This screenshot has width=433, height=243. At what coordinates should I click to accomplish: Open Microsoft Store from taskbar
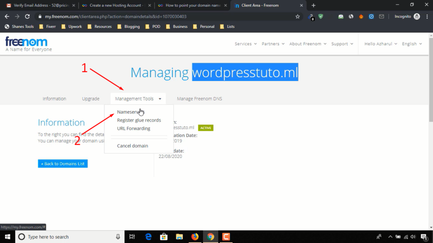coord(164,237)
